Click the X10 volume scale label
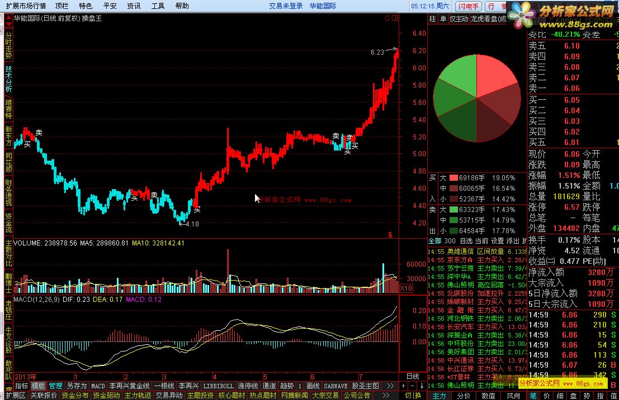 click(x=406, y=288)
